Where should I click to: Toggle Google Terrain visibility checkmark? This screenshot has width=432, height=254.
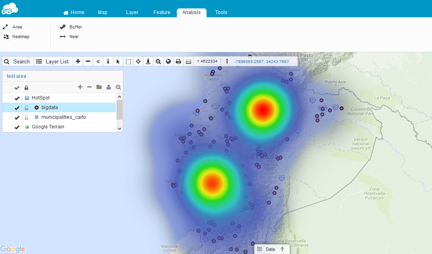point(17,127)
